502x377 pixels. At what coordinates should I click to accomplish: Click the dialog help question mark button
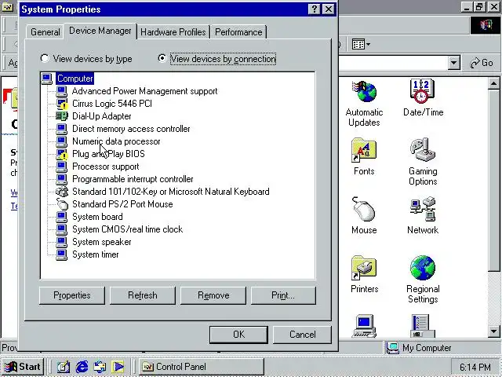tap(315, 9)
